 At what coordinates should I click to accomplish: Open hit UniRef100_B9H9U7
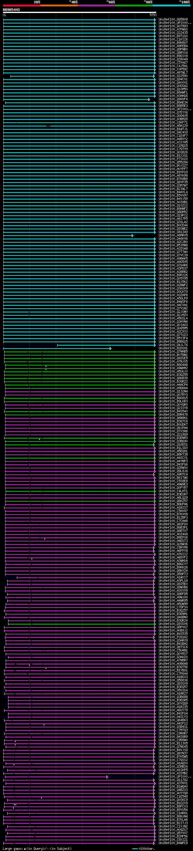(x=173, y=43)
